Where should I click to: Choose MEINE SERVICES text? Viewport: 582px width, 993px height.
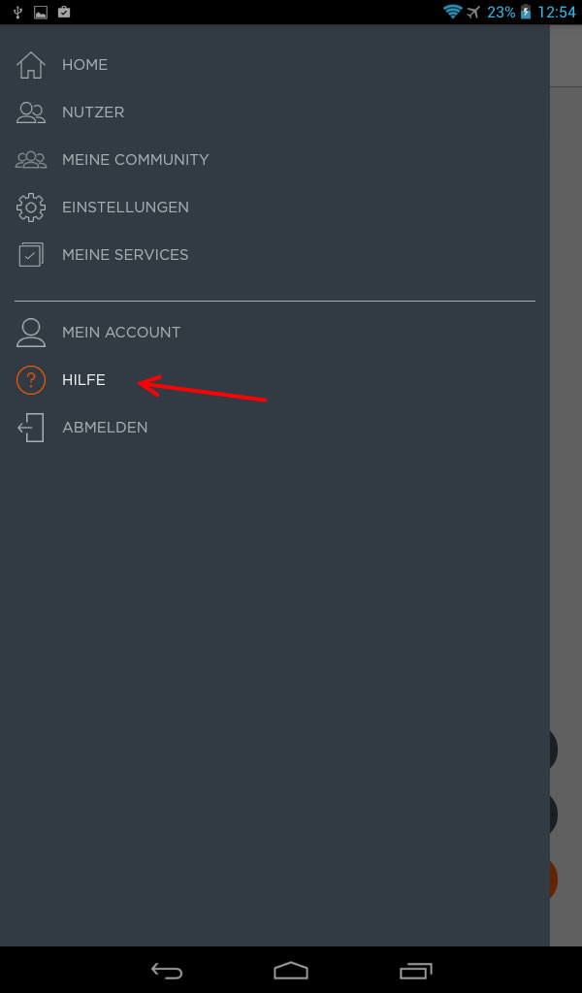click(125, 255)
